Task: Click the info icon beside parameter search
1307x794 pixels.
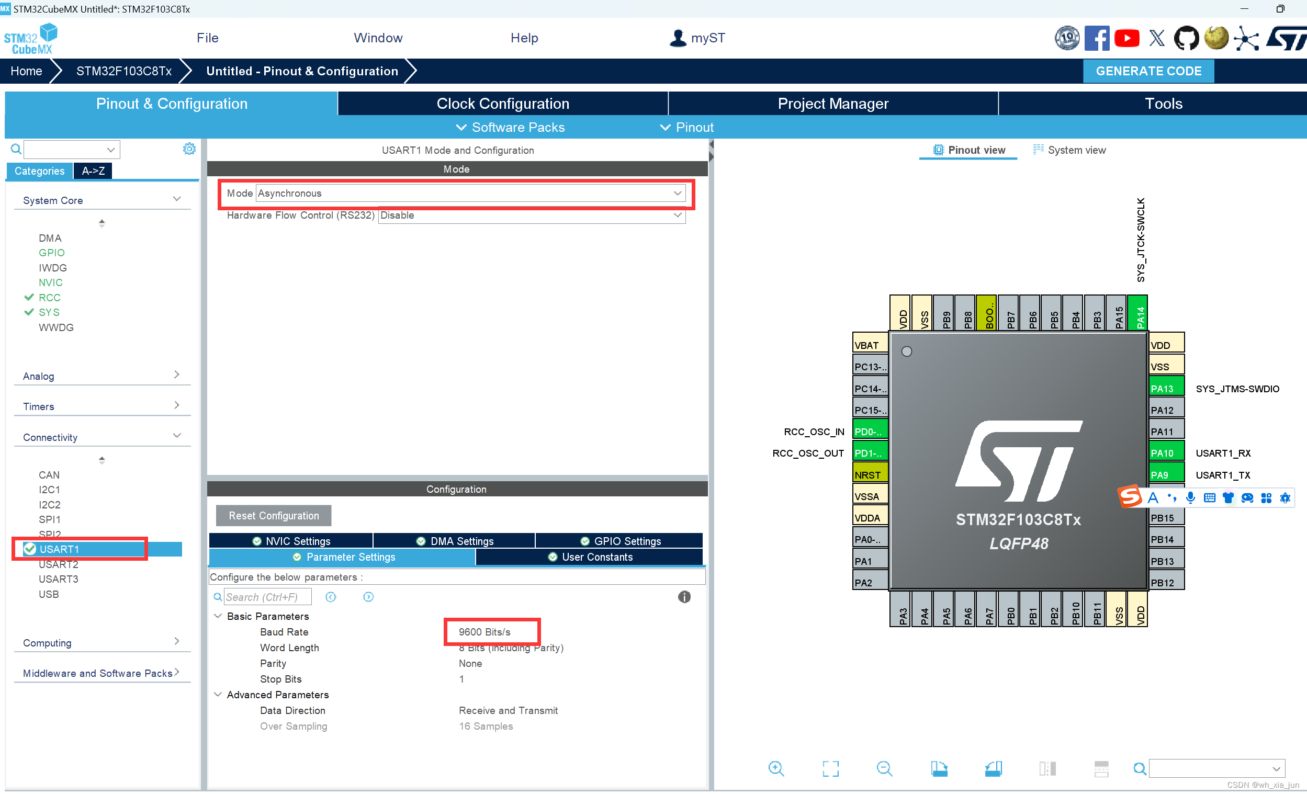Action: pos(684,597)
